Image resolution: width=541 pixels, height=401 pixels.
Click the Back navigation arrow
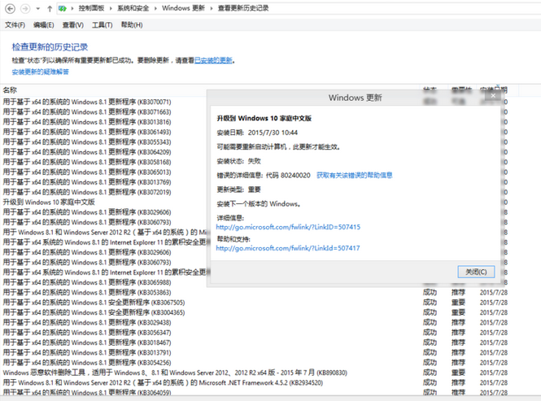tap(11, 9)
